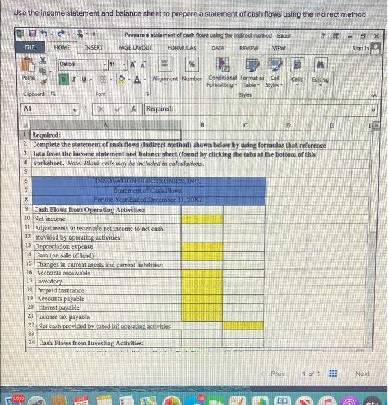This screenshot has width=388, height=405.
Task: Click the Sign In link
Action: 361,48
